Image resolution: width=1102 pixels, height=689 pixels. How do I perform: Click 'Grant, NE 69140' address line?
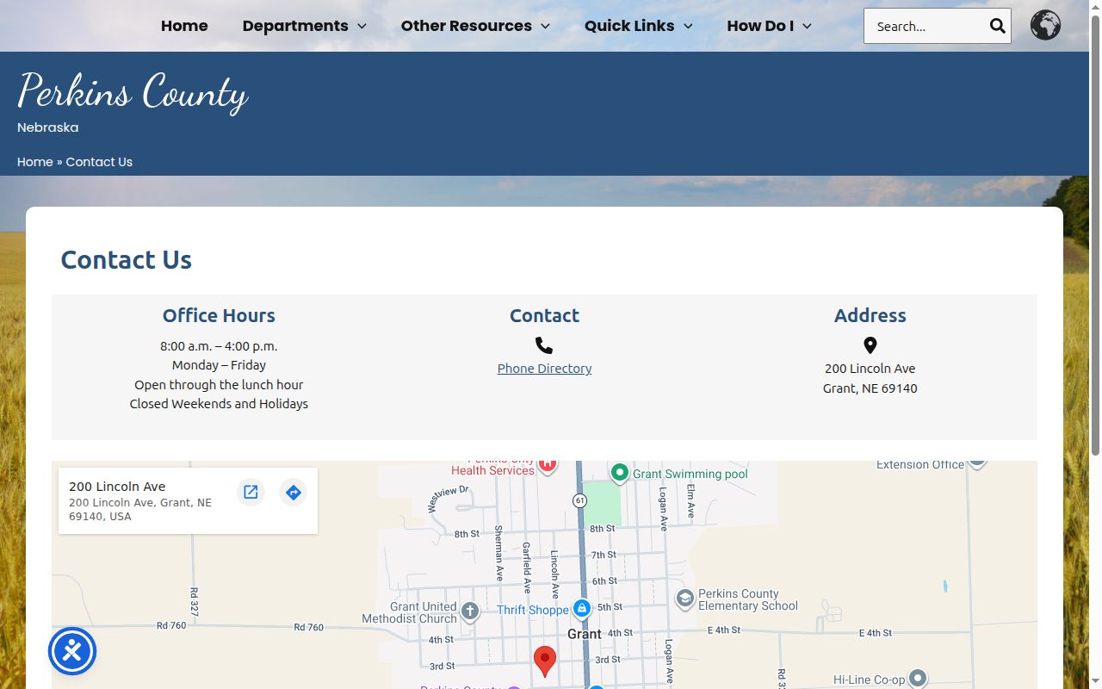870,388
